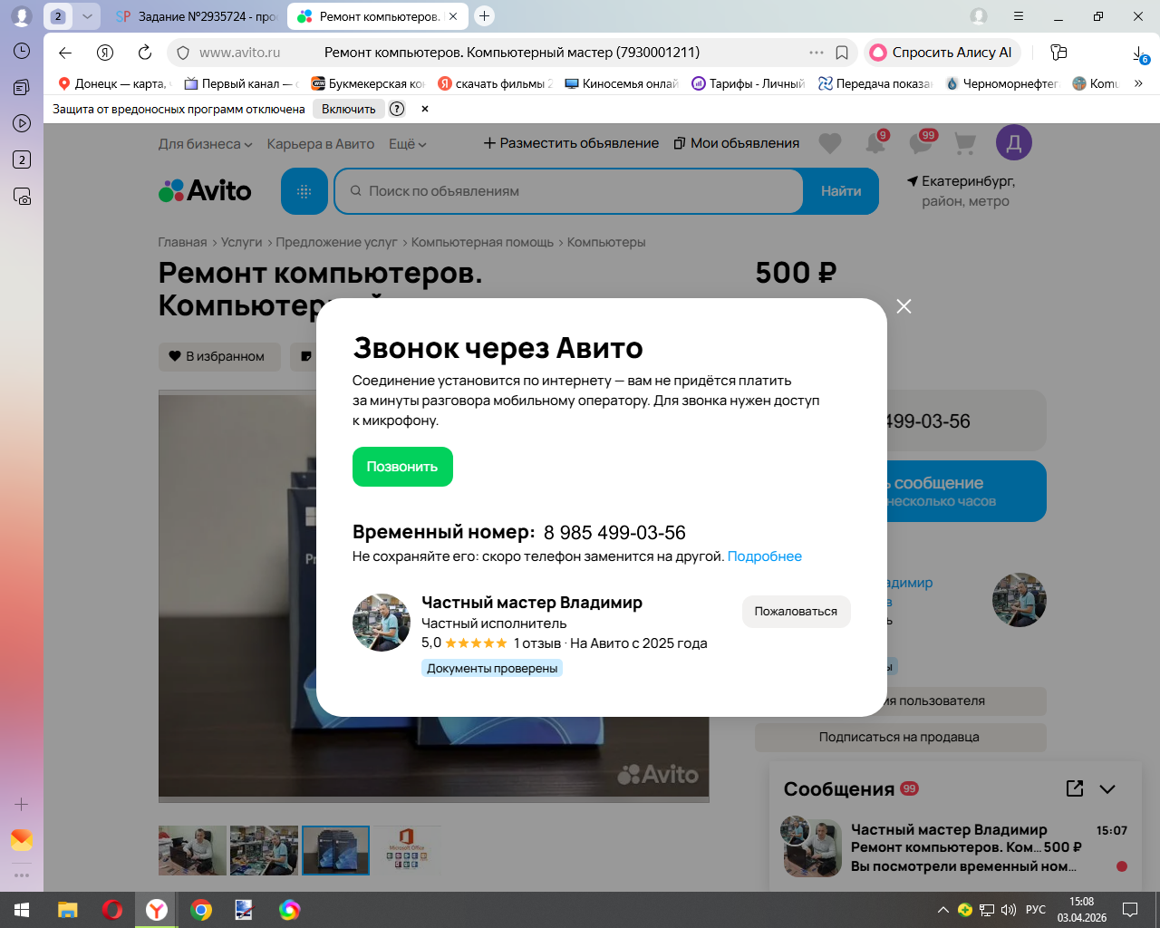The width and height of the screenshot is (1160, 928).
Task: Open the browser history clock icon in sidebar
Action: pos(22,51)
